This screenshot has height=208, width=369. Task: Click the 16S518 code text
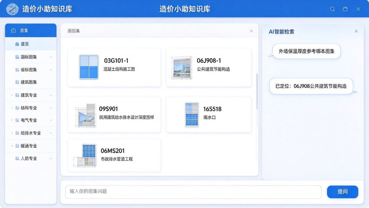coord(212,109)
